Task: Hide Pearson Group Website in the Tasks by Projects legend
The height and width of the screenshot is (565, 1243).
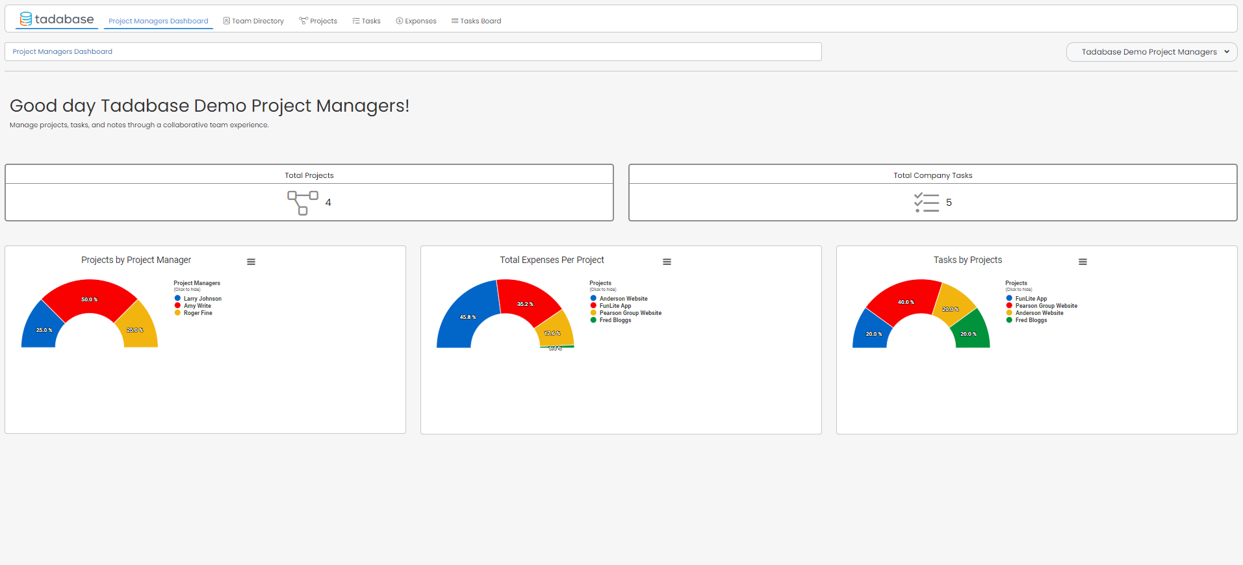Action: 1042,306
